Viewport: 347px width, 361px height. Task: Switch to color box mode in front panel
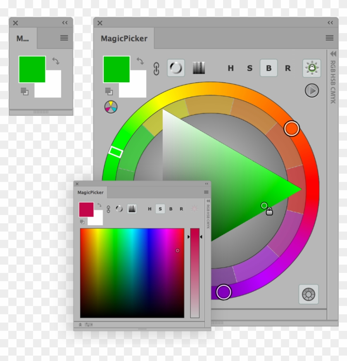point(132,209)
